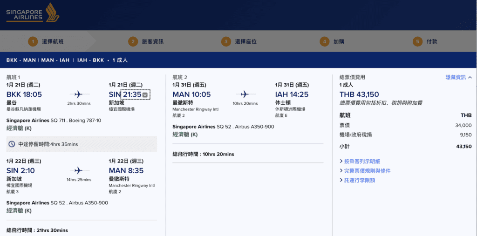Click 總飛行時間 : 10hrs 20mins text

pos(203,154)
